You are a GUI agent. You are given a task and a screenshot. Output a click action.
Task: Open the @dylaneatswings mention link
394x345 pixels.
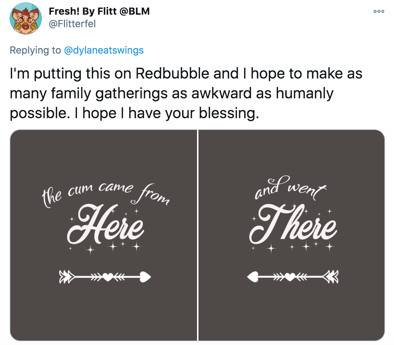104,50
